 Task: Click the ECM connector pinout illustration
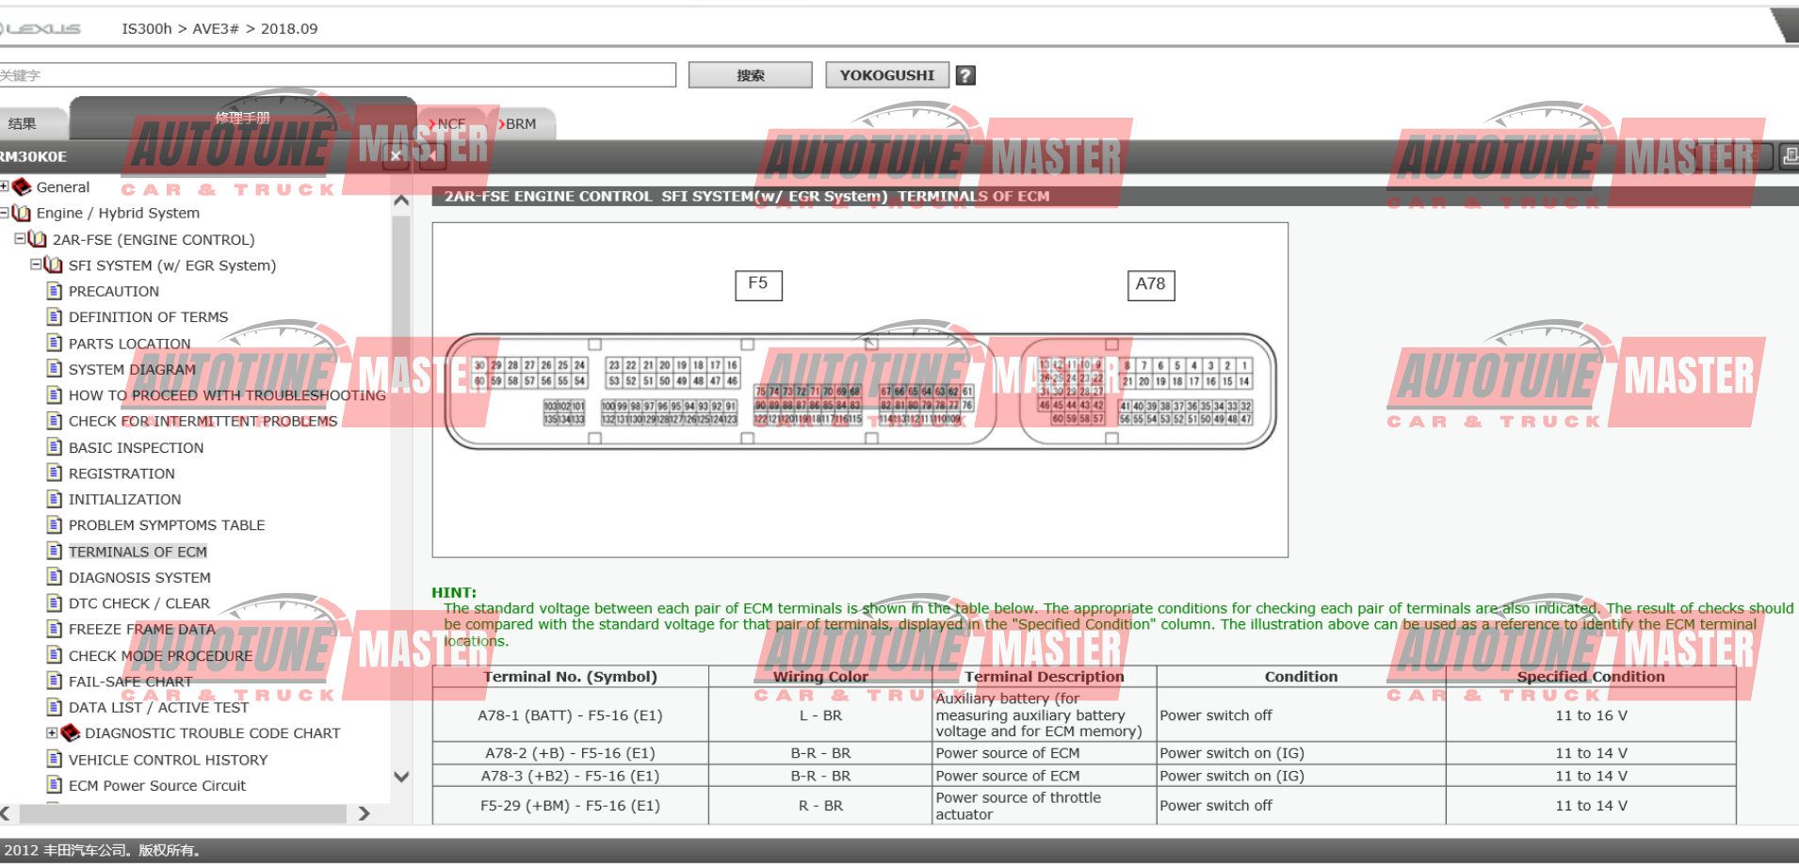click(860, 390)
